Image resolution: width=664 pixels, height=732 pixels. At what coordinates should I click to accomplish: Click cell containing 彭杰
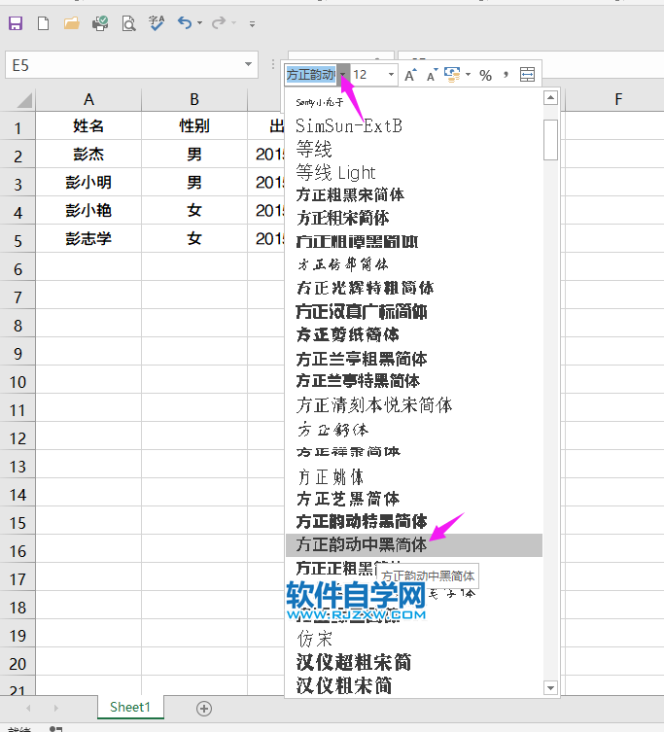[x=88, y=154]
